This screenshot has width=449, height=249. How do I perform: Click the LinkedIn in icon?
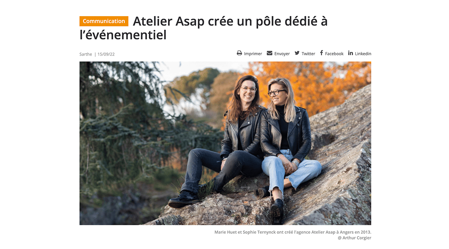pos(350,53)
